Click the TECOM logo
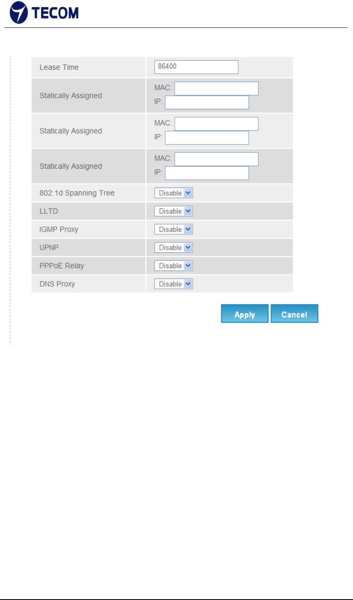The image size is (353, 600). (x=44, y=13)
